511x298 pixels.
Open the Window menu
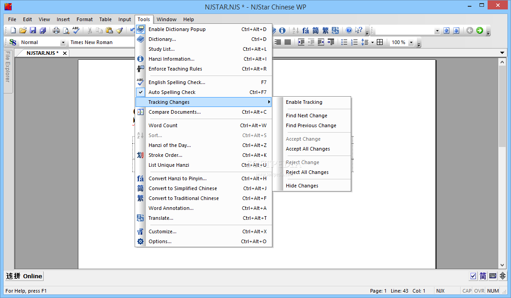tap(167, 19)
